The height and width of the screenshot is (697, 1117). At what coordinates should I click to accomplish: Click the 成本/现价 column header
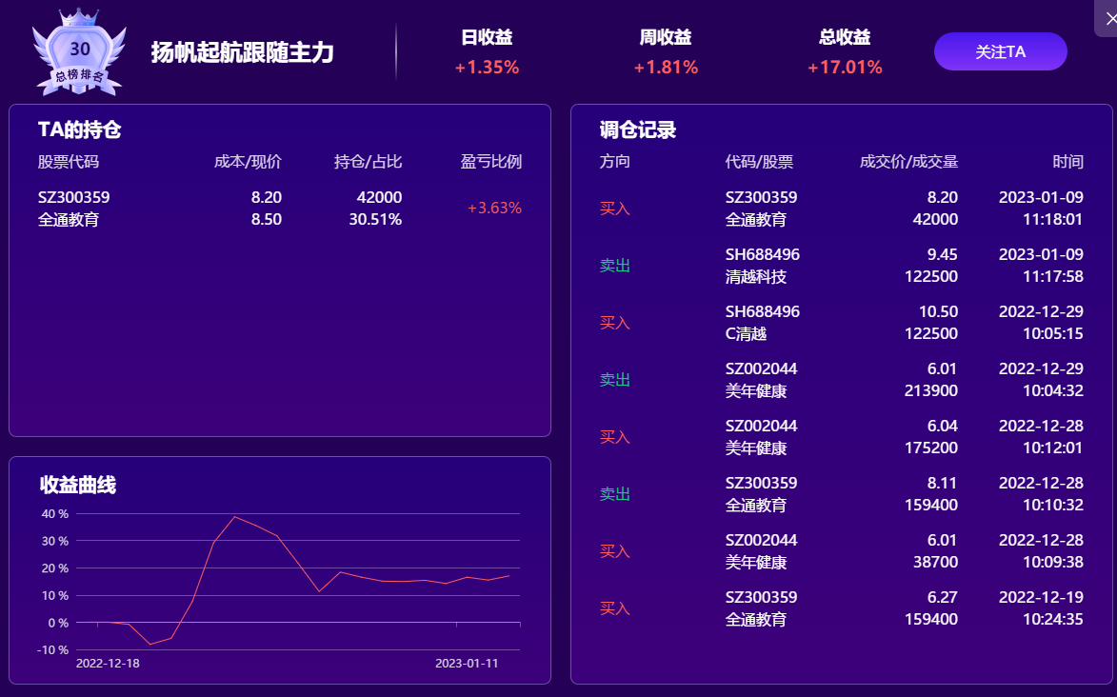tap(248, 162)
